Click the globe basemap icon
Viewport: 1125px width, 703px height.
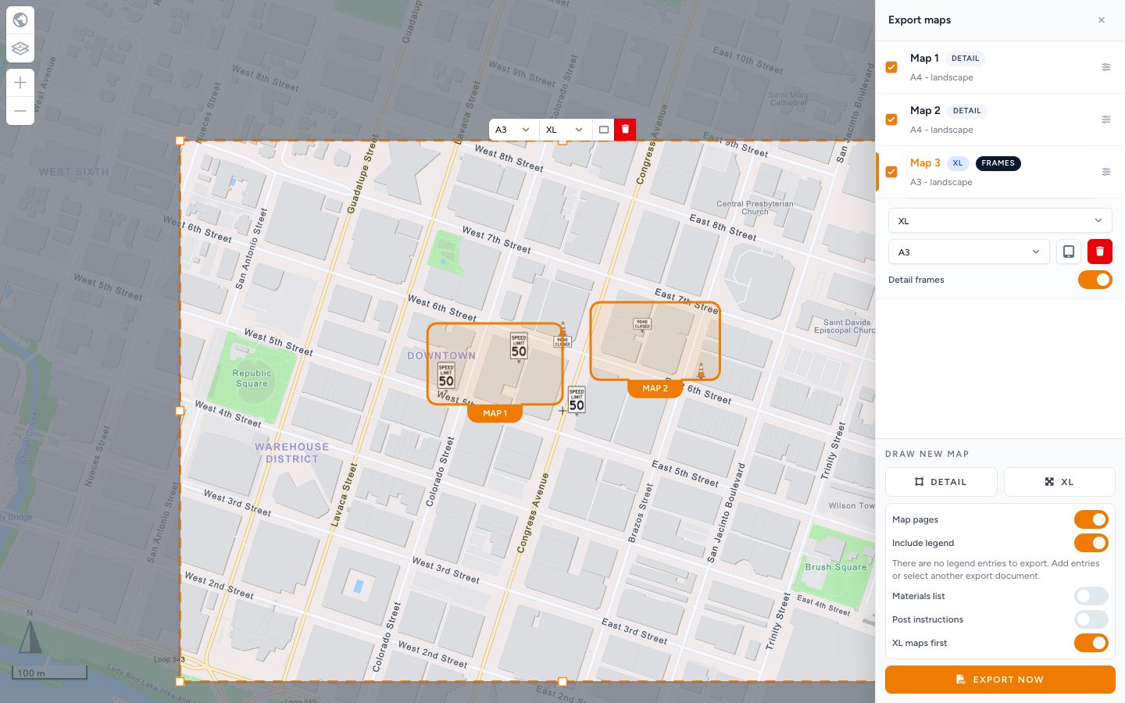pyautogui.click(x=20, y=20)
